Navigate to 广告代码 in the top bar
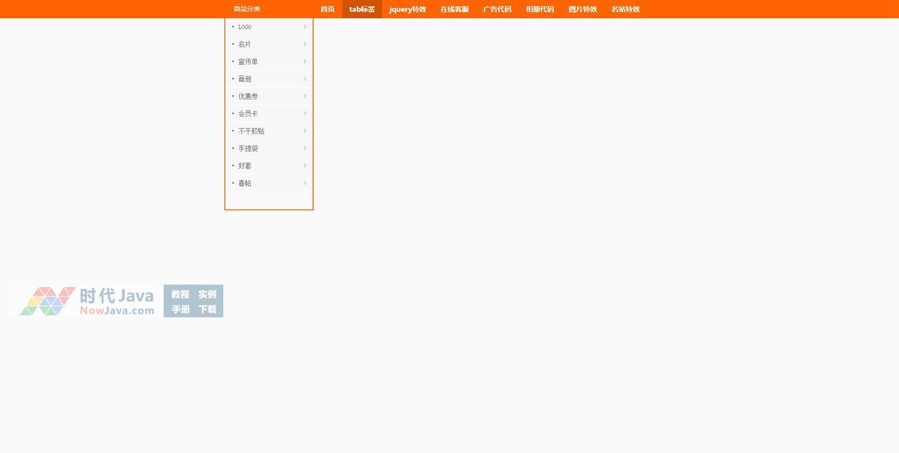The width and height of the screenshot is (899, 453). (497, 9)
